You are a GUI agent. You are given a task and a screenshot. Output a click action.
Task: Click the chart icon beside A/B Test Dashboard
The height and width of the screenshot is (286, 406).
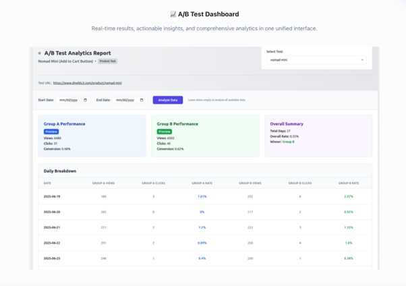[x=173, y=14]
